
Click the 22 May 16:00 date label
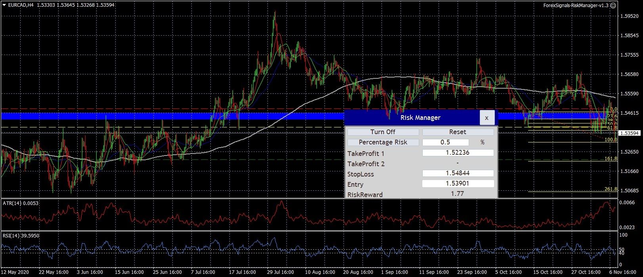[x=53, y=273]
